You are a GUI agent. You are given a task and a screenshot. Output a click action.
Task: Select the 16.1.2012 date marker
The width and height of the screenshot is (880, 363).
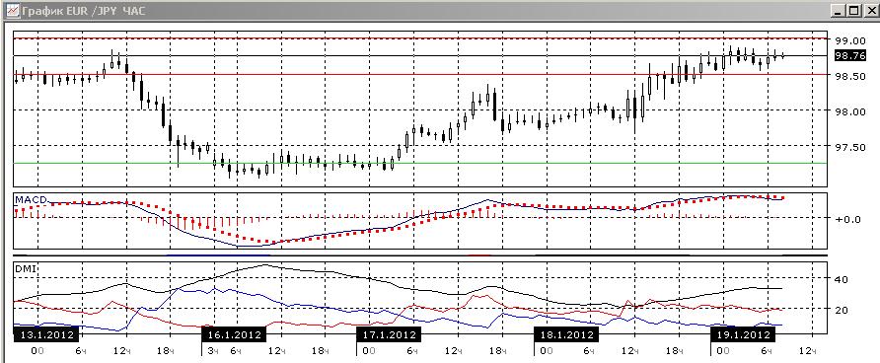pyautogui.click(x=234, y=335)
